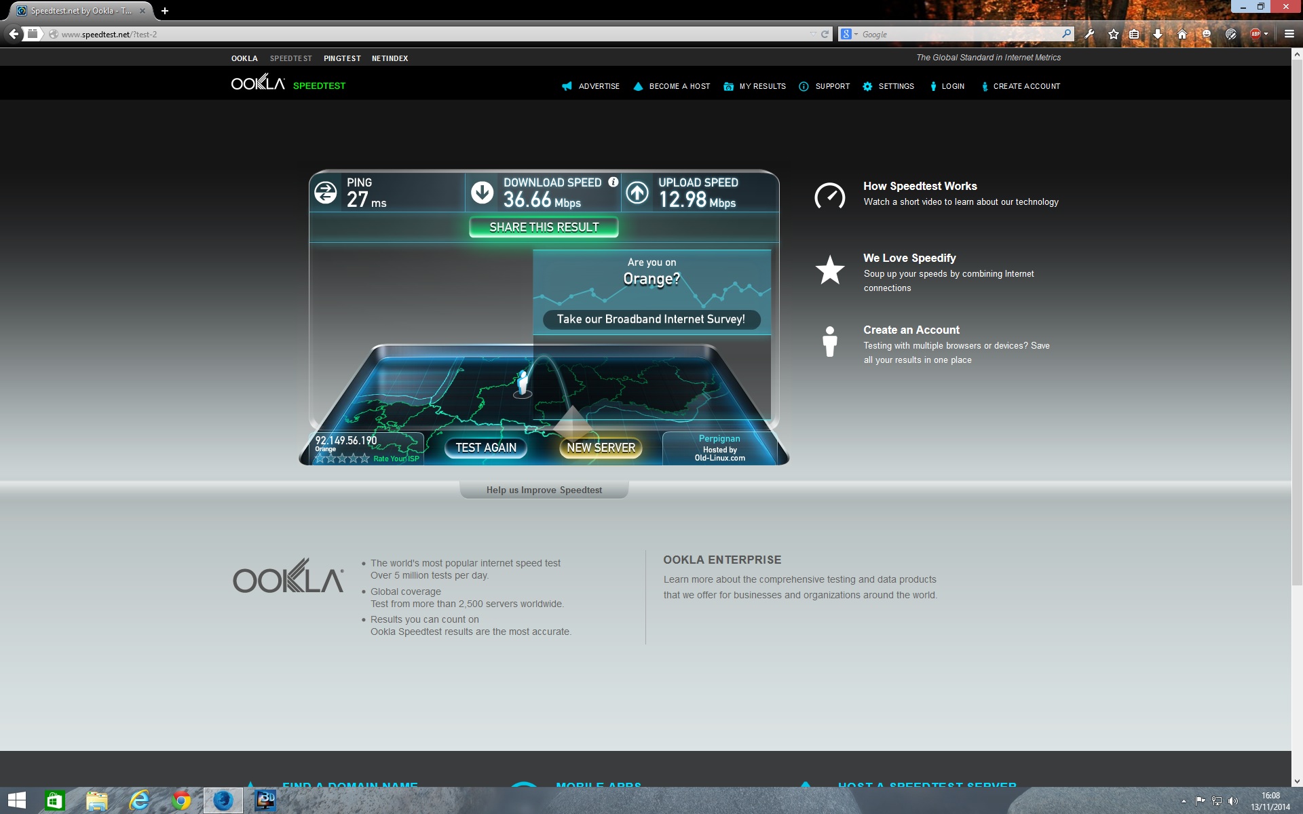Screen dimensions: 1303x814
Task: Go to MY RESULTS in navigation
Action: click(761, 86)
